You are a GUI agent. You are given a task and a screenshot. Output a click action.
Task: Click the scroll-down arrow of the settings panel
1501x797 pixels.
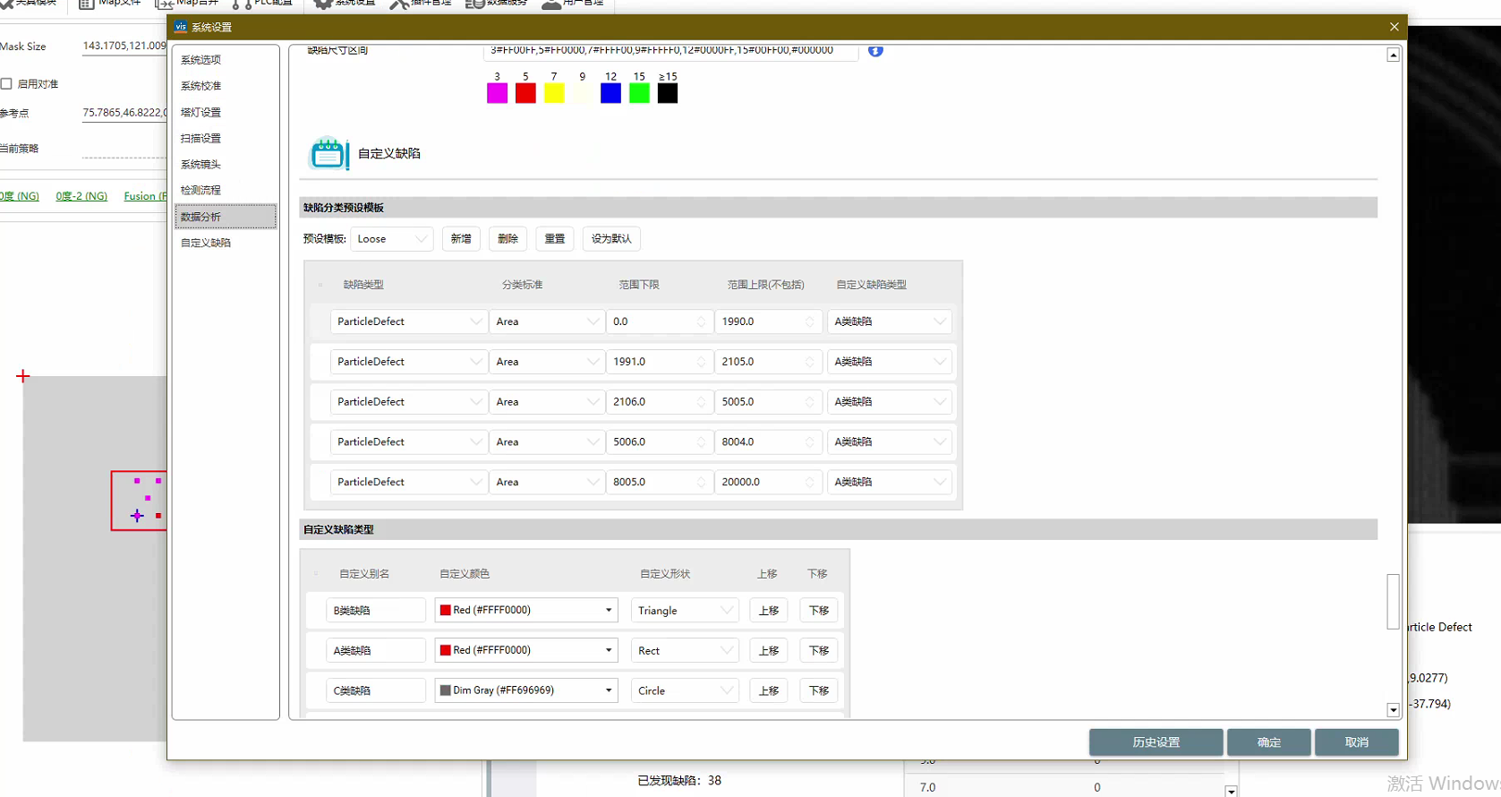coord(1393,710)
